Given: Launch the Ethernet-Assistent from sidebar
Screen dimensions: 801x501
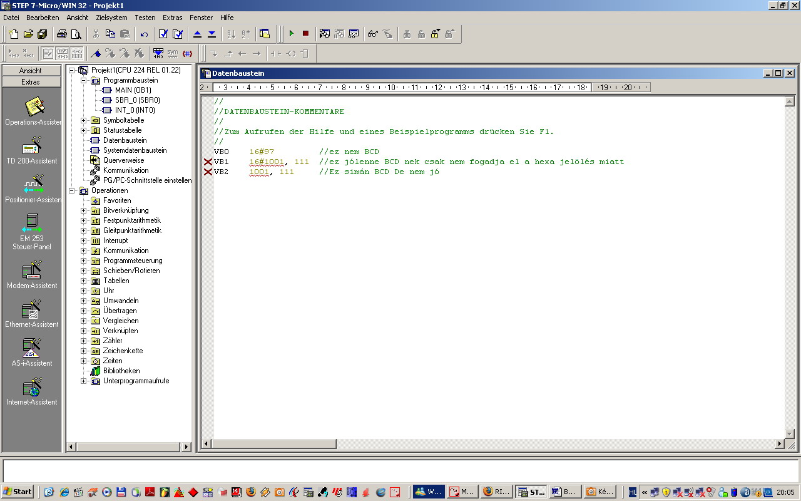Looking at the screenshot, I should point(32,311).
